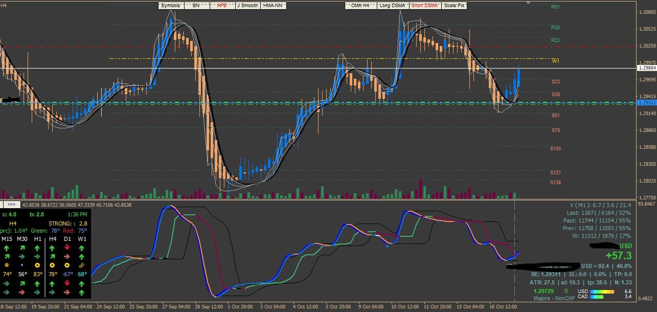Screen dimensions: 657x312
Task: Click the OMA H4 button
Action: 360,6
